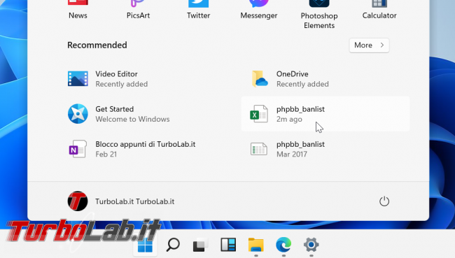Select the Video Editor recommended title
Viewport: 455px width, 258px height.
tap(117, 74)
